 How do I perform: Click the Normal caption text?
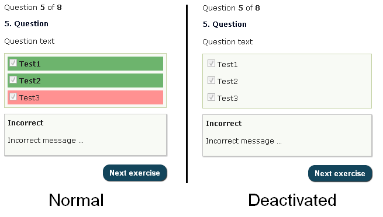[x=76, y=200]
